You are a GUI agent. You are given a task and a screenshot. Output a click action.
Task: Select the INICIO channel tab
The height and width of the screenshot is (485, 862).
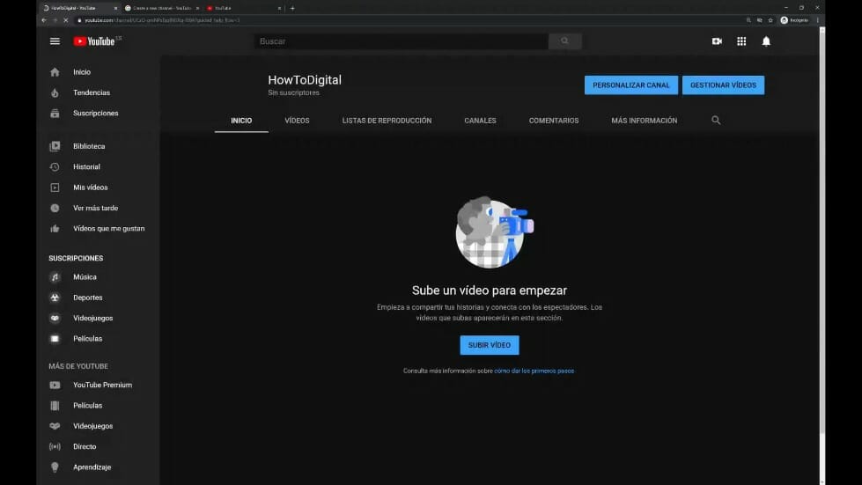[x=241, y=121]
